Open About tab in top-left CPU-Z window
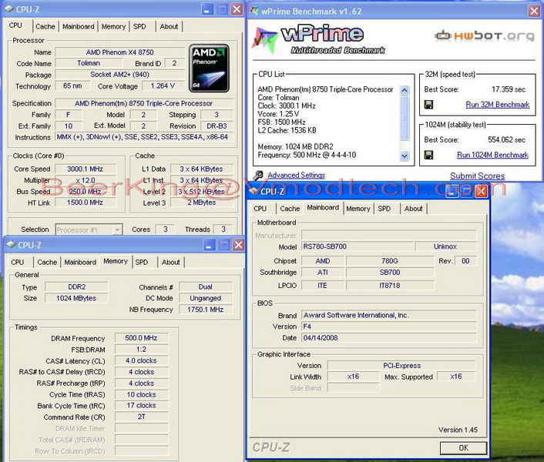 pyautogui.click(x=169, y=26)
